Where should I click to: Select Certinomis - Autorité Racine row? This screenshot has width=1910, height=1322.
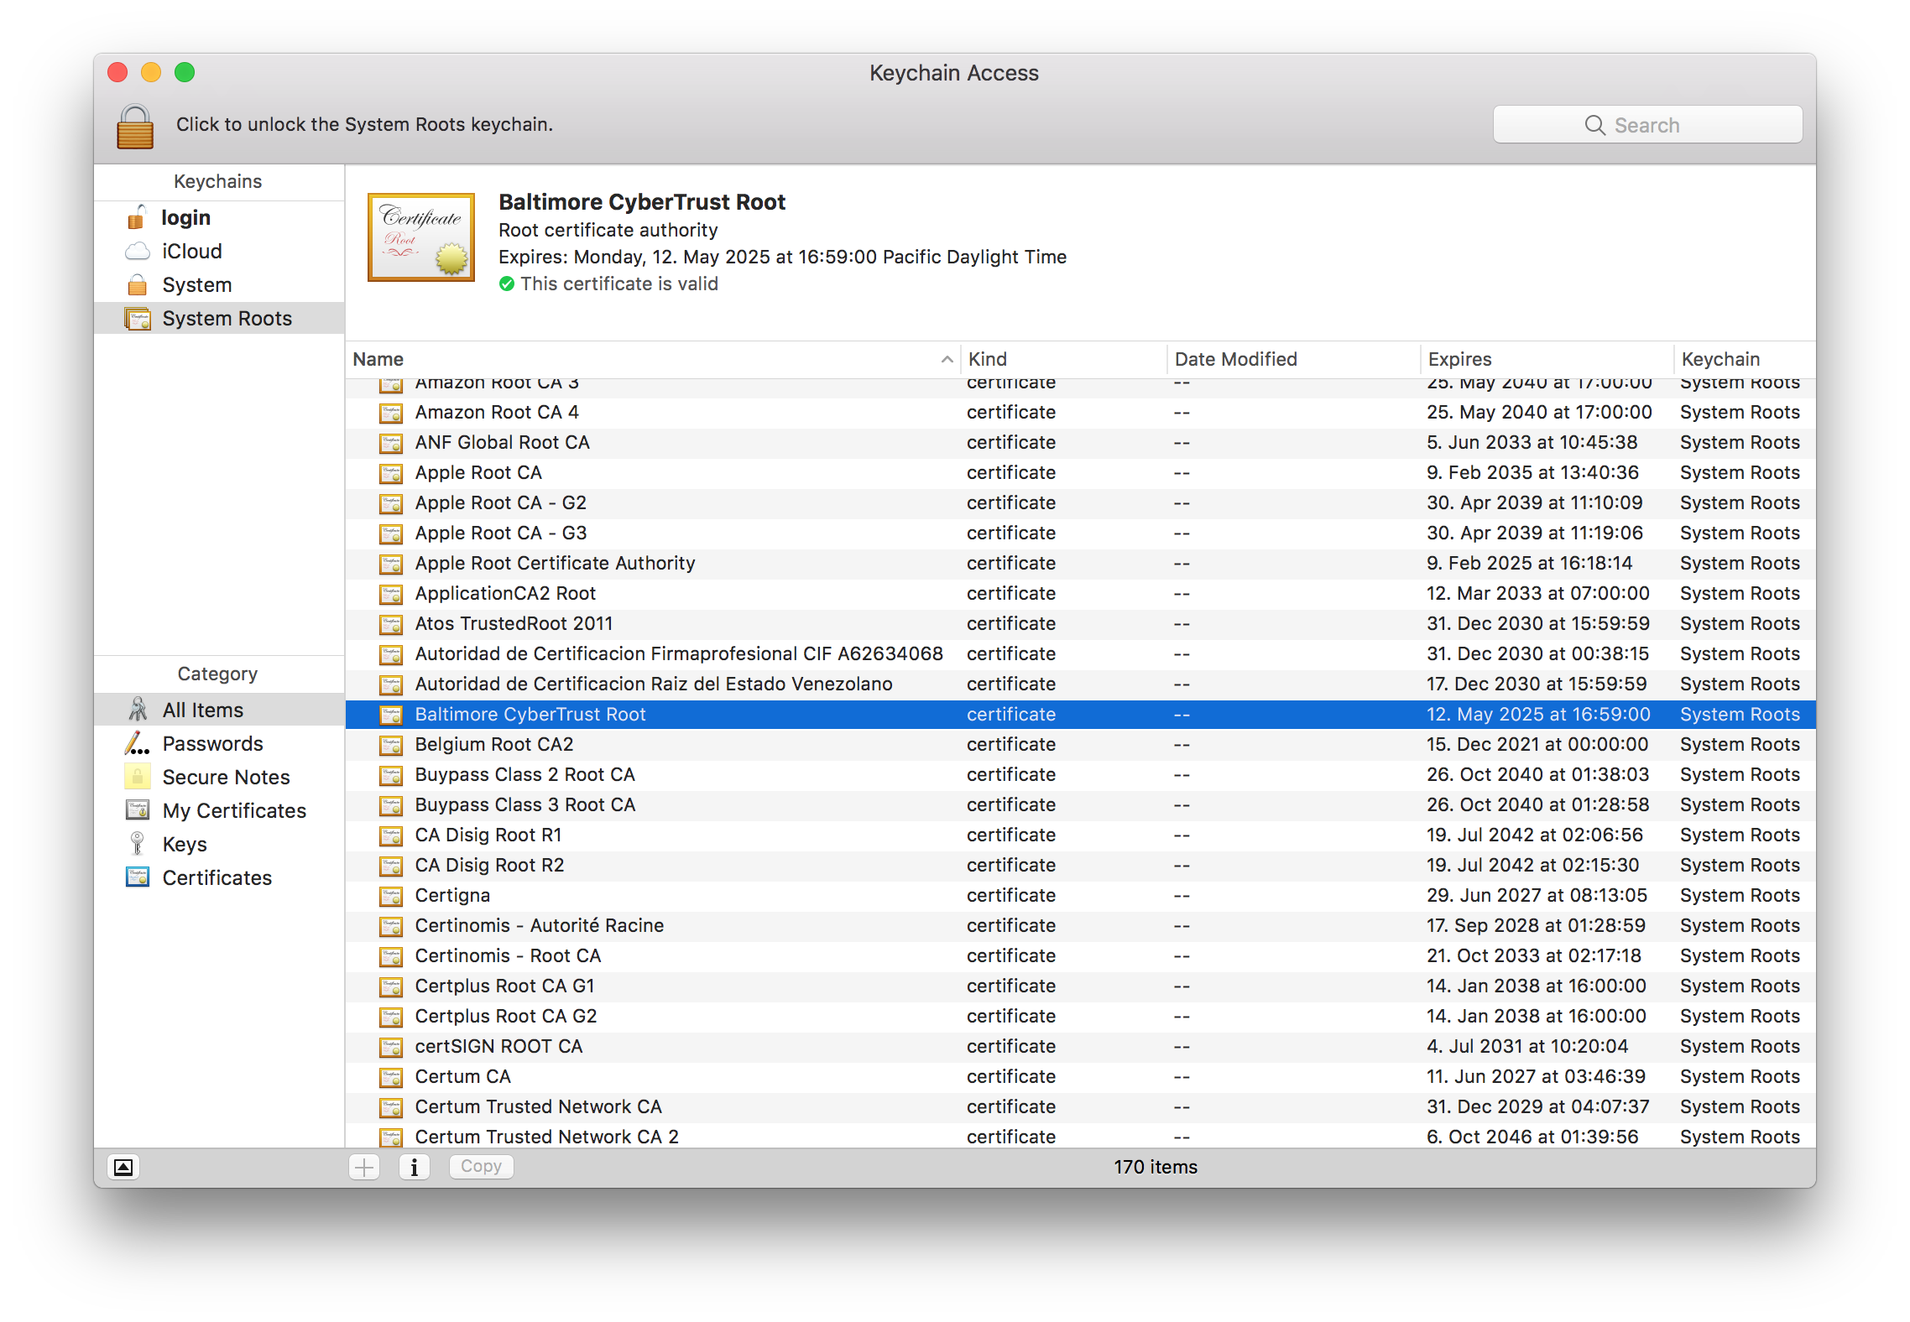point(1081,926)
